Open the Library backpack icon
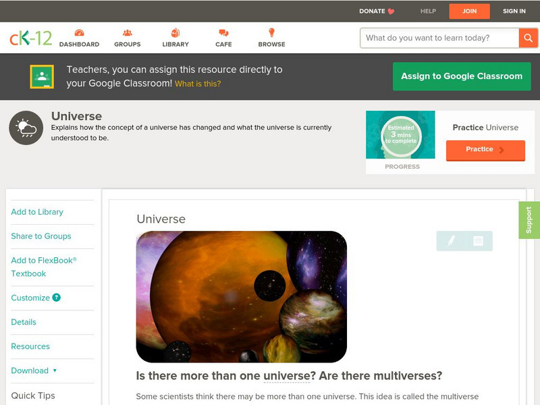Screen dimensions: 540x405 point(175,32)
